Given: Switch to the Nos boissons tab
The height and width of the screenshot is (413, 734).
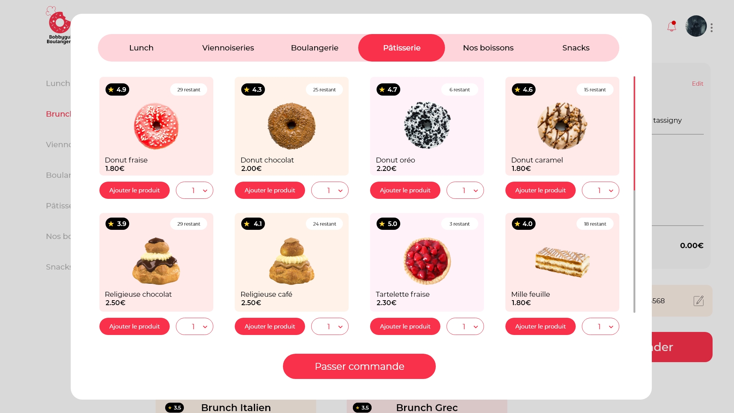Looking at the screenshot, I should tap(488, 48).
